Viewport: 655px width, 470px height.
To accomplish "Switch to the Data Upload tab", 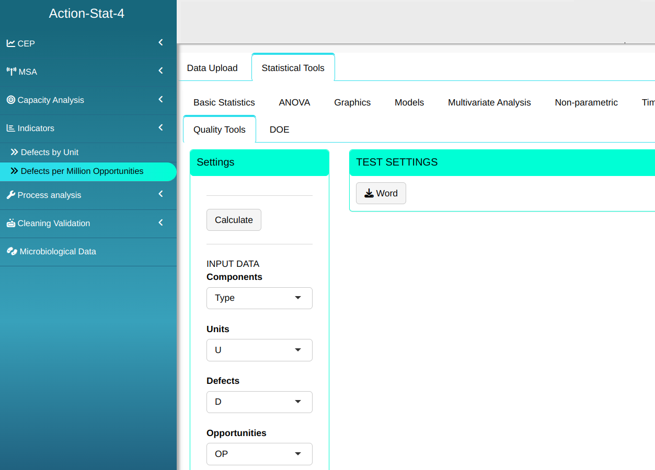I will [212, 68].
